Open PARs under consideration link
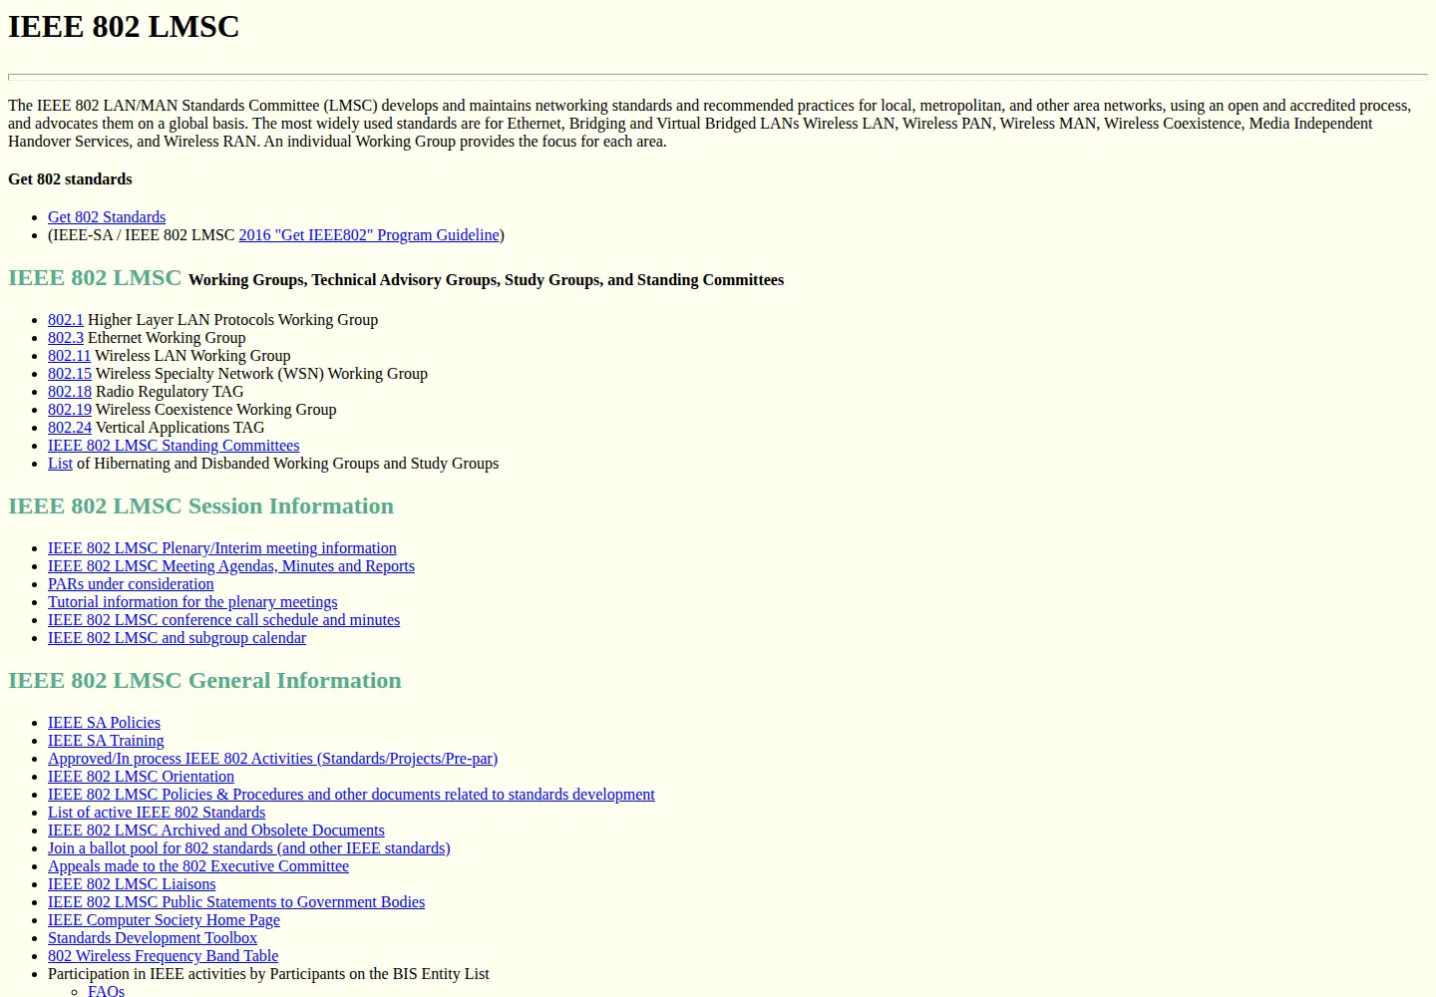Viewport: 1436px width, 997px height. click(131, 584)
